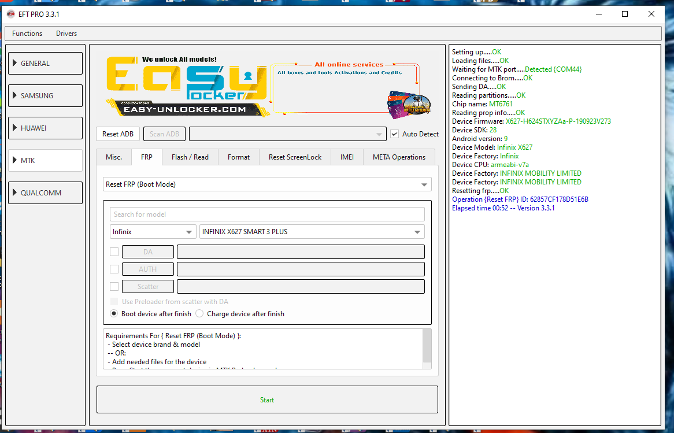Image resolution: width=674 pixels, height=433 pixels.
Task: Click the Select device brand & model requirement
Action: click(x=154, y=345)
